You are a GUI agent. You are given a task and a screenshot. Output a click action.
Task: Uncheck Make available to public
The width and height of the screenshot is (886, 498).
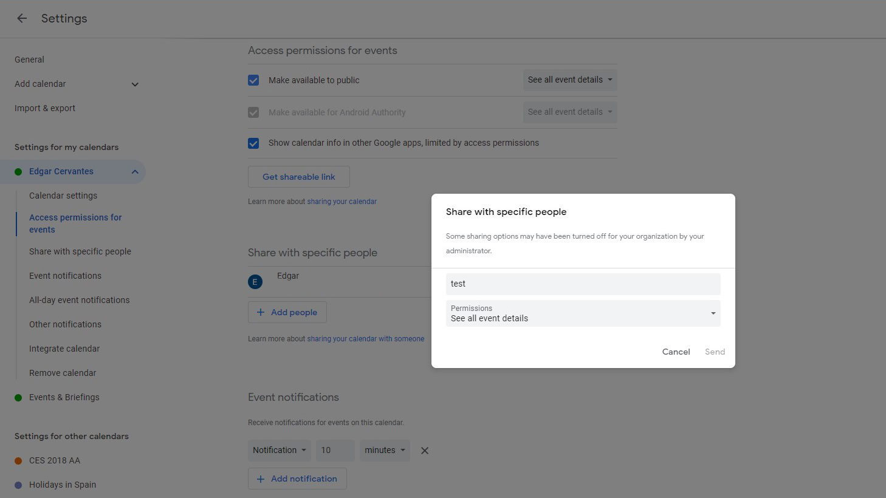coord(253,80)
